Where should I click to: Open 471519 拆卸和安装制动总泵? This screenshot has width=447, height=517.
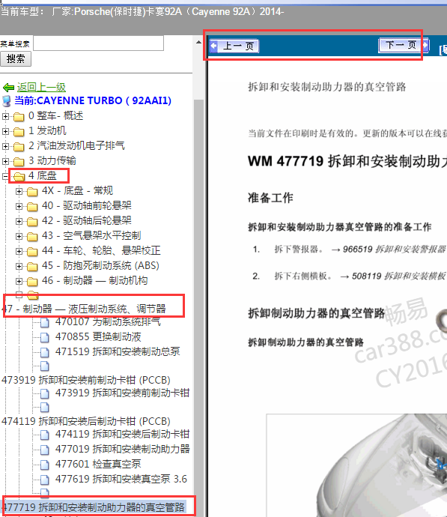(118, 352)
